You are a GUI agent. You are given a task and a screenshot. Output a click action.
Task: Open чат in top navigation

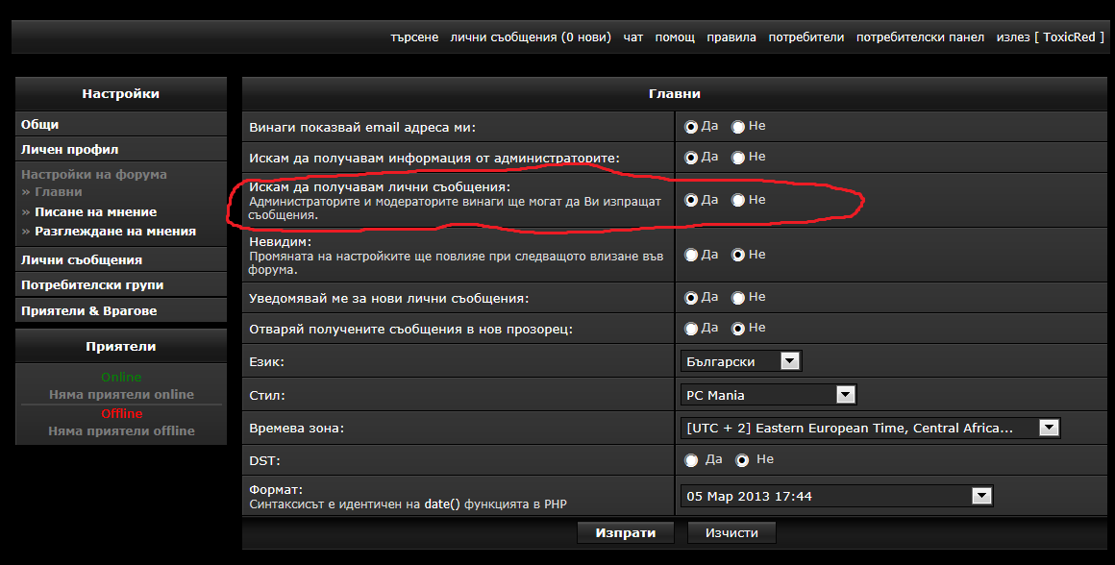pyautogui.click(x=632, y=37)
